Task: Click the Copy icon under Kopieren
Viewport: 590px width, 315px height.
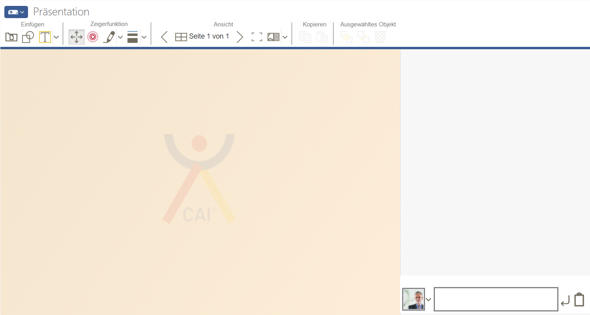Action: tap(305, 37)
